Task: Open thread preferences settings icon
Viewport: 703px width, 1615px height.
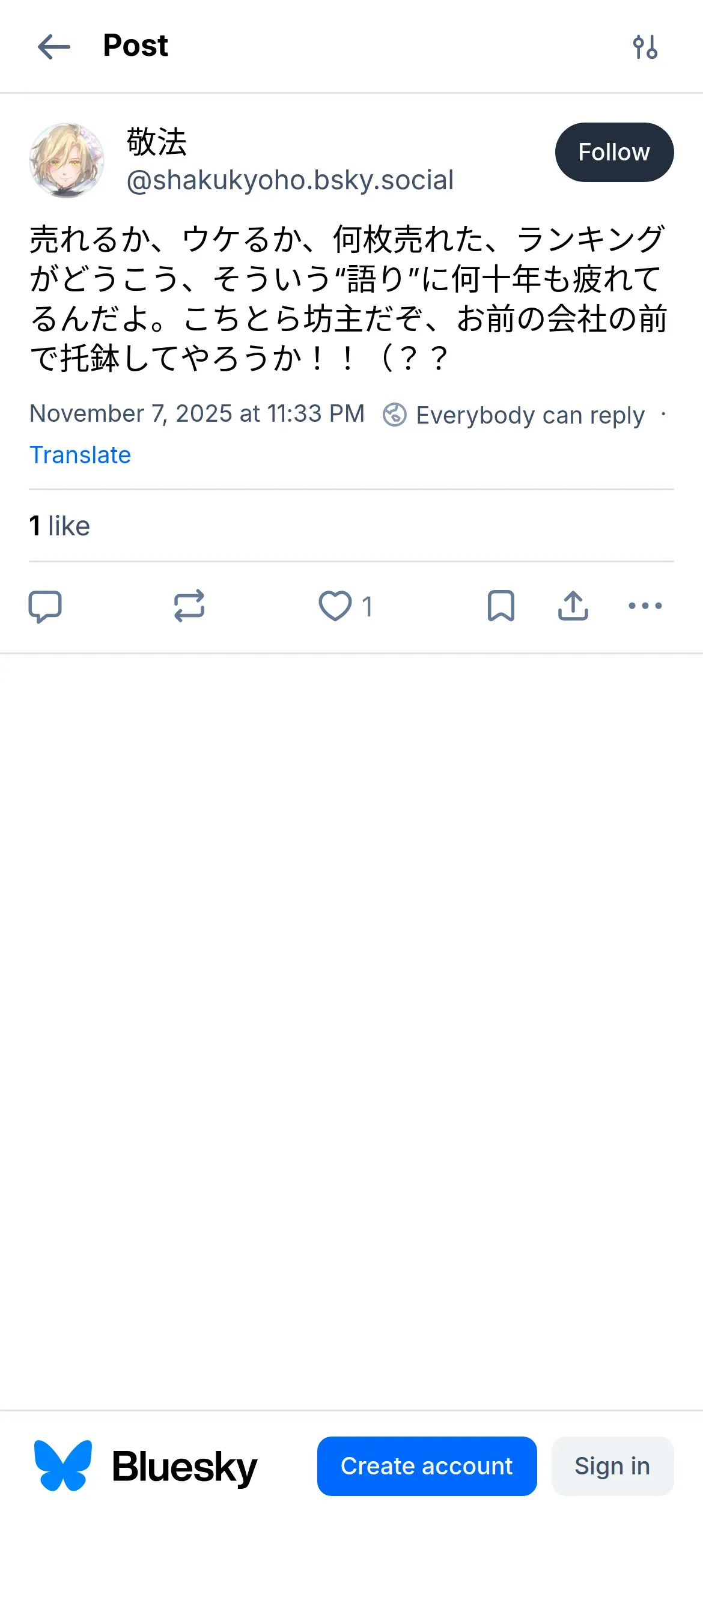Action: click(645, 47)
